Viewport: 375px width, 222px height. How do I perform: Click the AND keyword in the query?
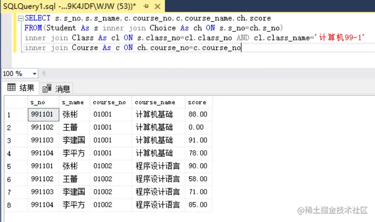243,38
